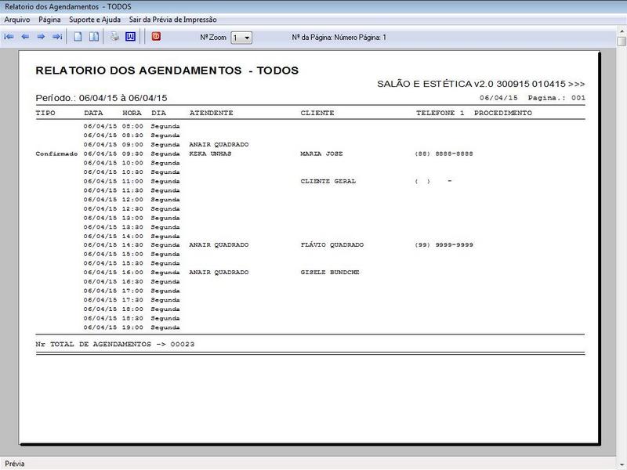
Task: Click the printer icon
Action: [114, 37]
